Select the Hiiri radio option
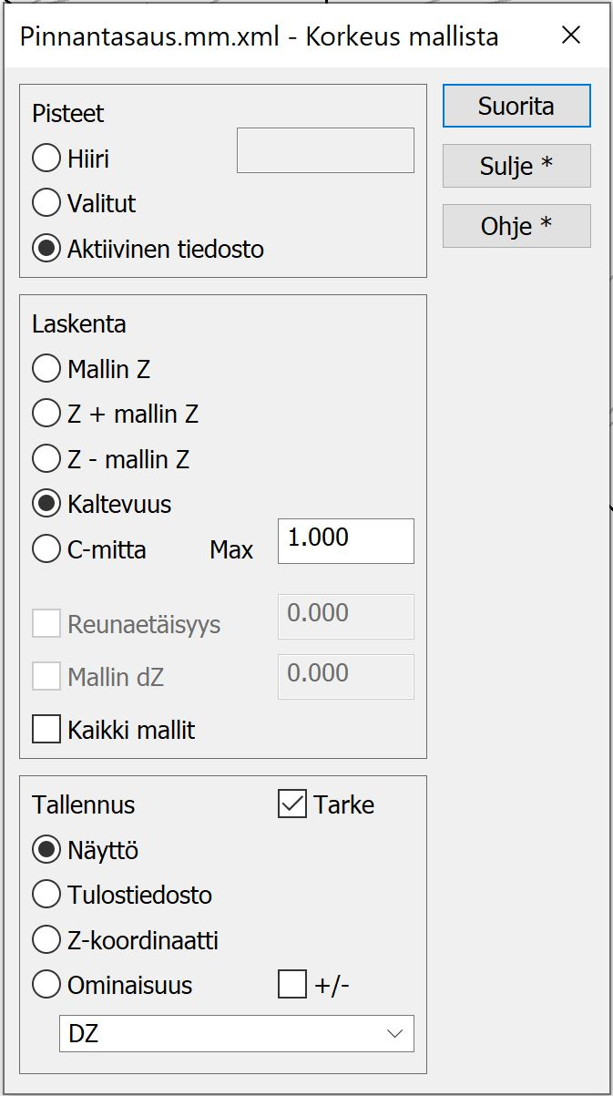The width and height of the screenshot is (613, 1096). click(46, 159)
